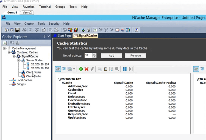Open NCache Manager View menu

[17, 24]
